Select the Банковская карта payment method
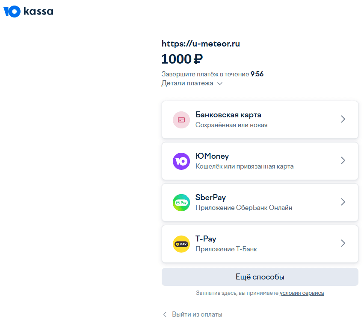The width and height of the screenshot is (364, 320). click(228, 115)
